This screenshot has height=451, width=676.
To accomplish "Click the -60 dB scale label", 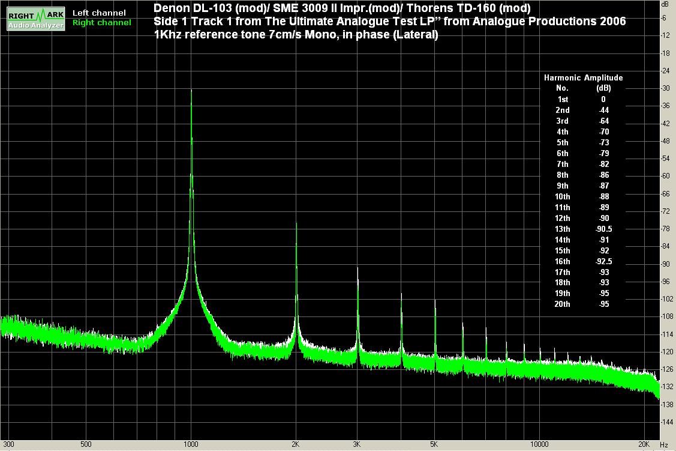I will point(666,175).
